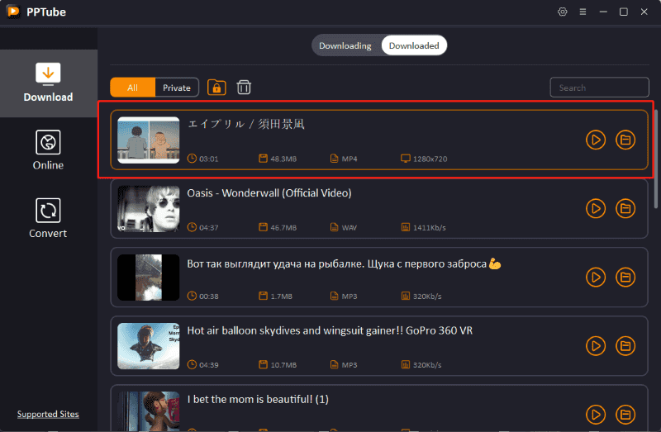Viewport: 661px width, 432px height.
Task: Click the Search input field
Action: pos(599,88)
